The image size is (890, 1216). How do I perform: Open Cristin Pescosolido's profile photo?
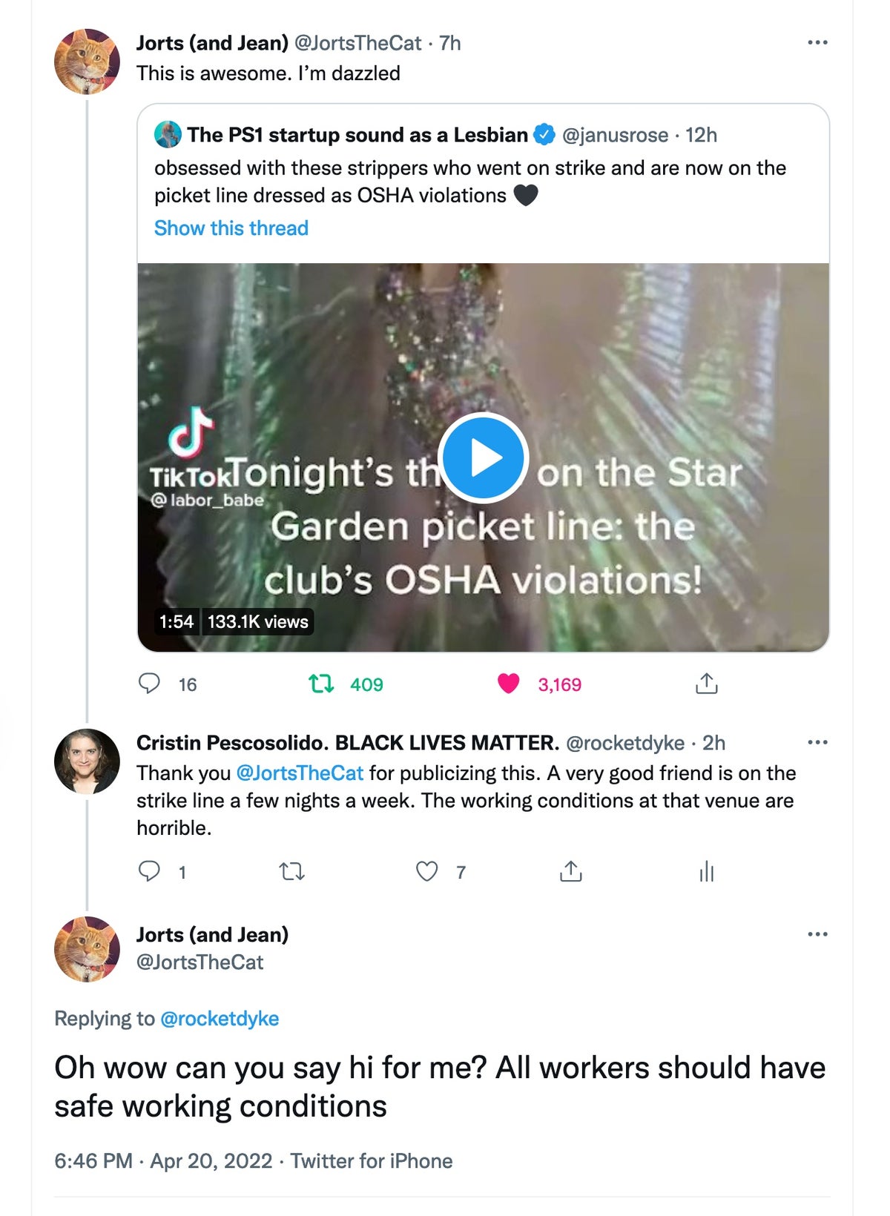pyautogui.click(x=88, y=761)
